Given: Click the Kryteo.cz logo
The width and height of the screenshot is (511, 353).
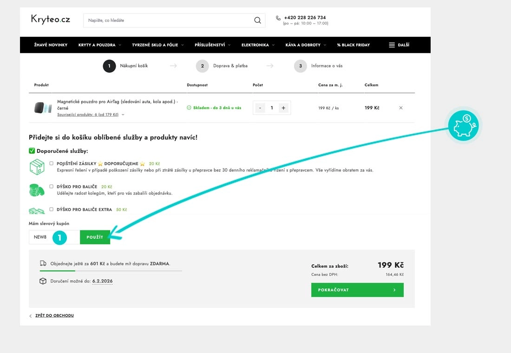Looking at the screenshot, I should click(x=50, y=20).
